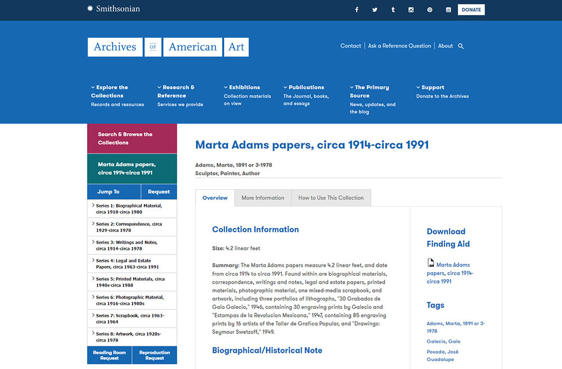Click the finding aid PDF document icon
562x369 pixels.
point(430,263)
